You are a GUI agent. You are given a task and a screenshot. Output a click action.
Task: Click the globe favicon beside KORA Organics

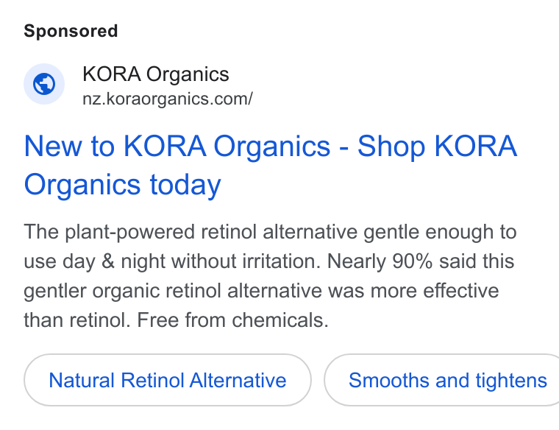[44, 84]
